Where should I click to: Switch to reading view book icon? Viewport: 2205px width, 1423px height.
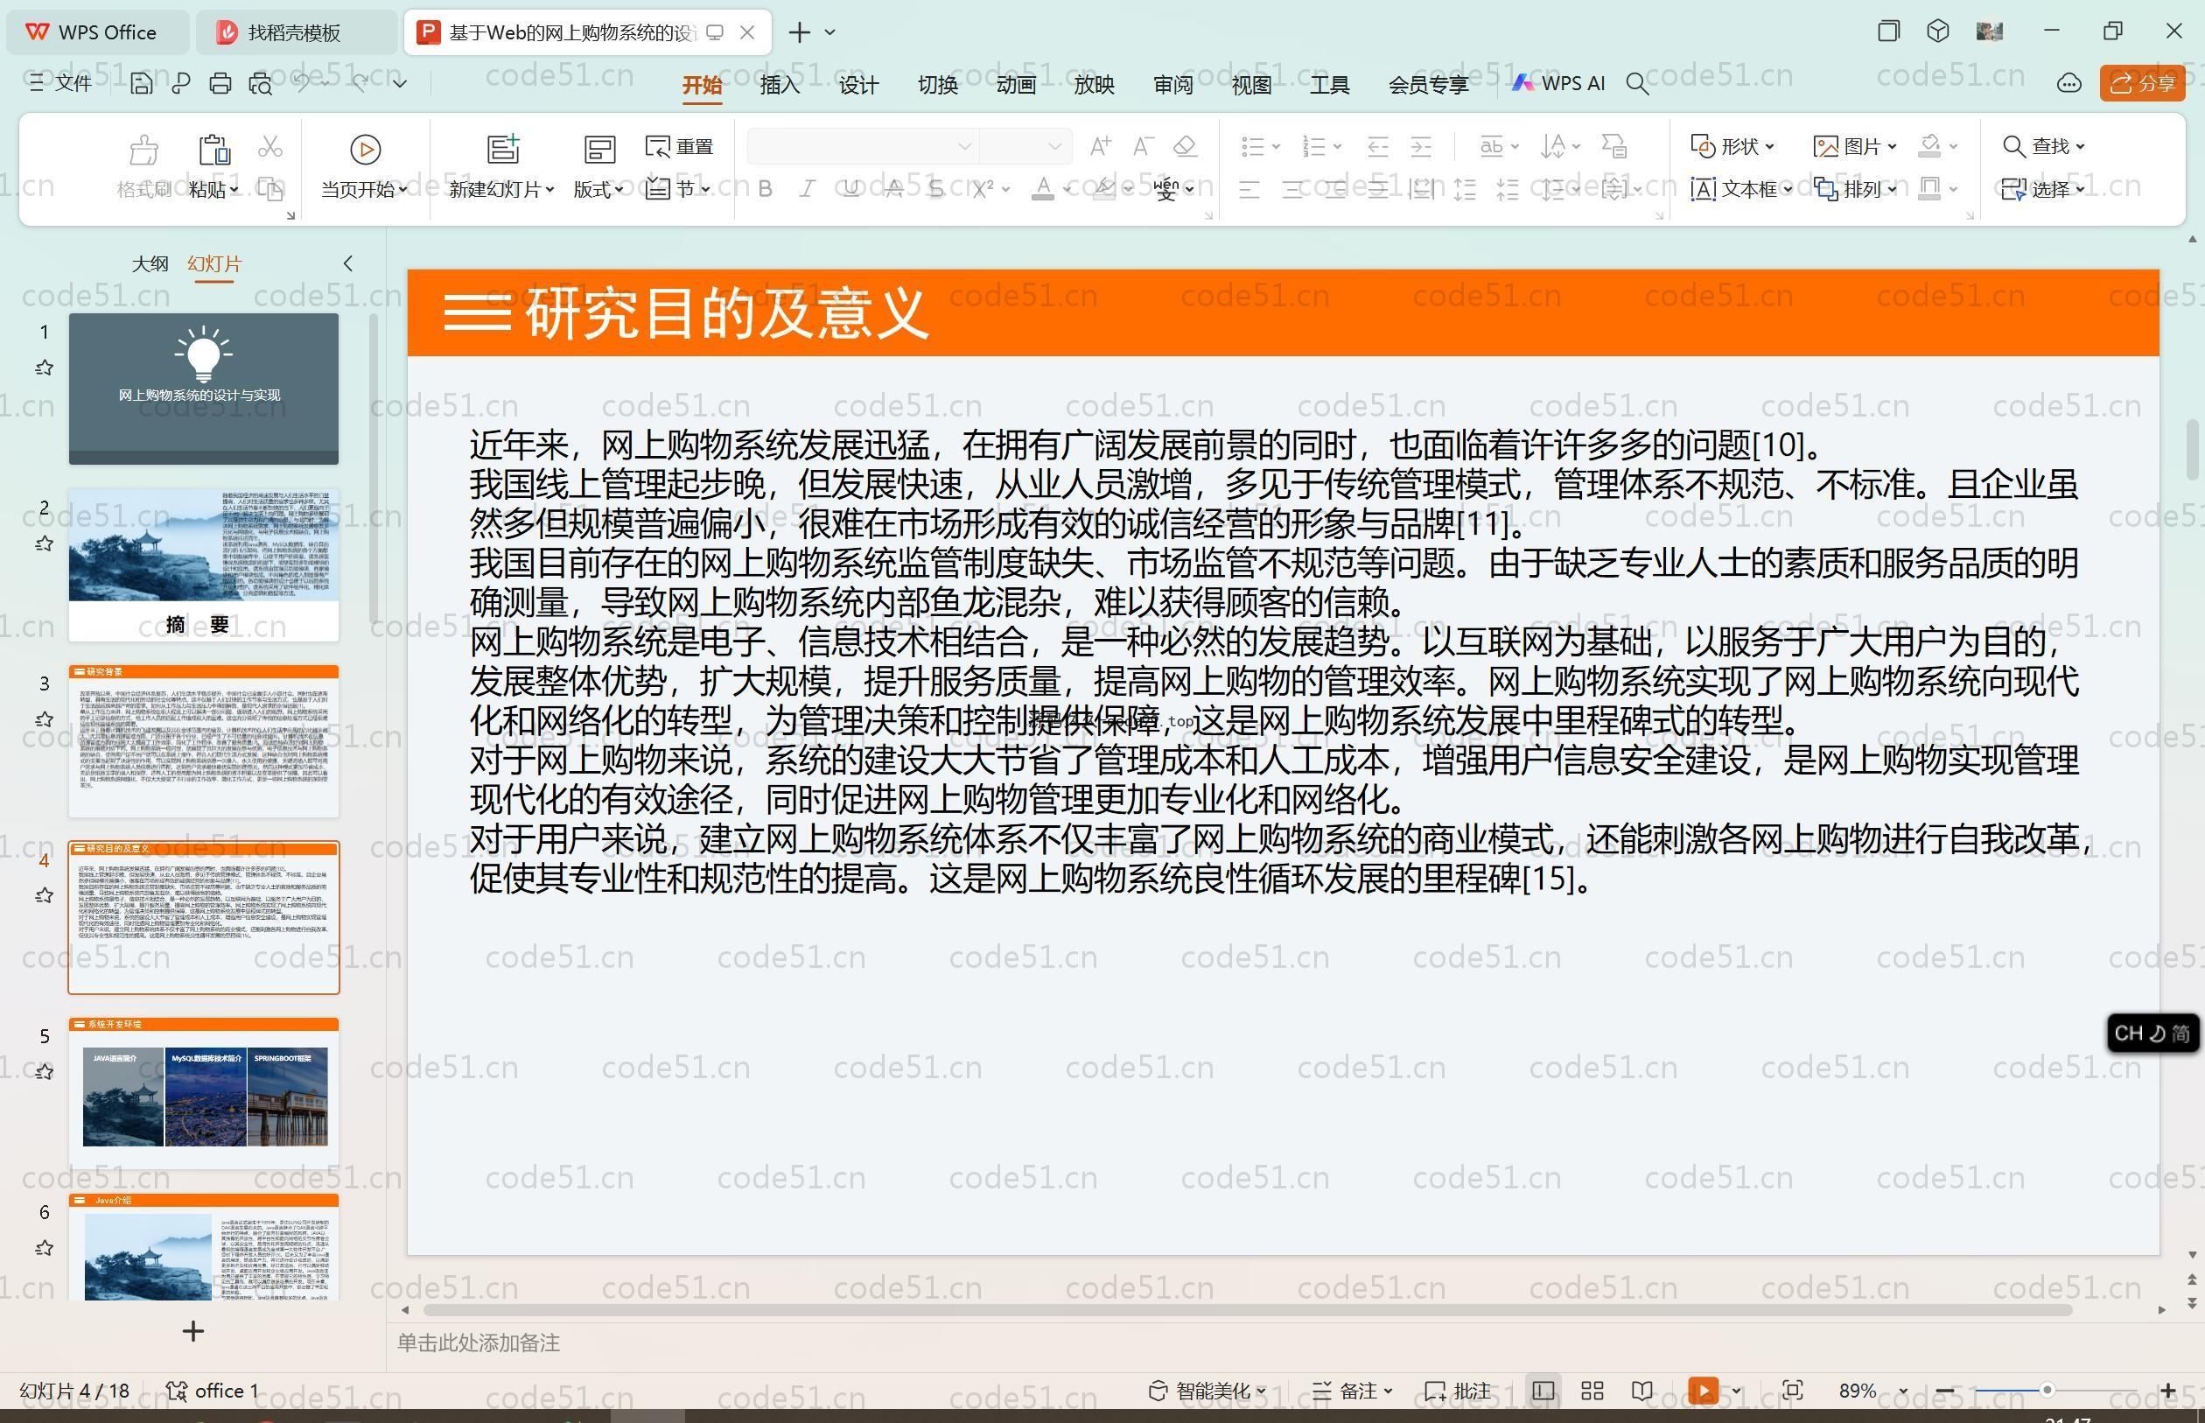tap(1641, 1390)
